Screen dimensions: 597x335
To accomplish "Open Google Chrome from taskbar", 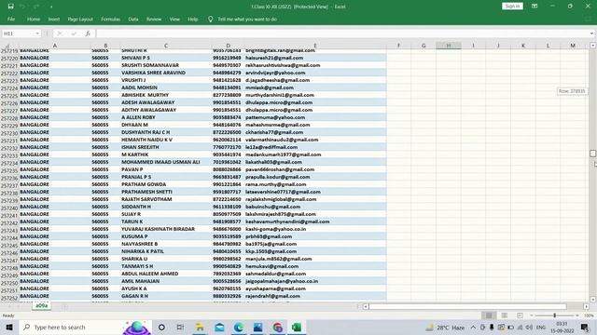I will [x=278, y=327].
